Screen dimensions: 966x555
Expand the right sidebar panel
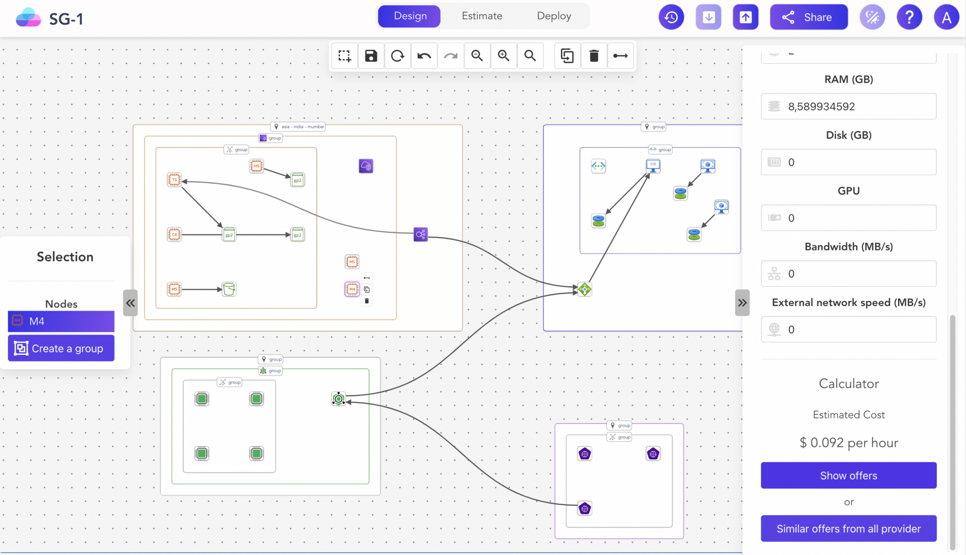point(742,303)
